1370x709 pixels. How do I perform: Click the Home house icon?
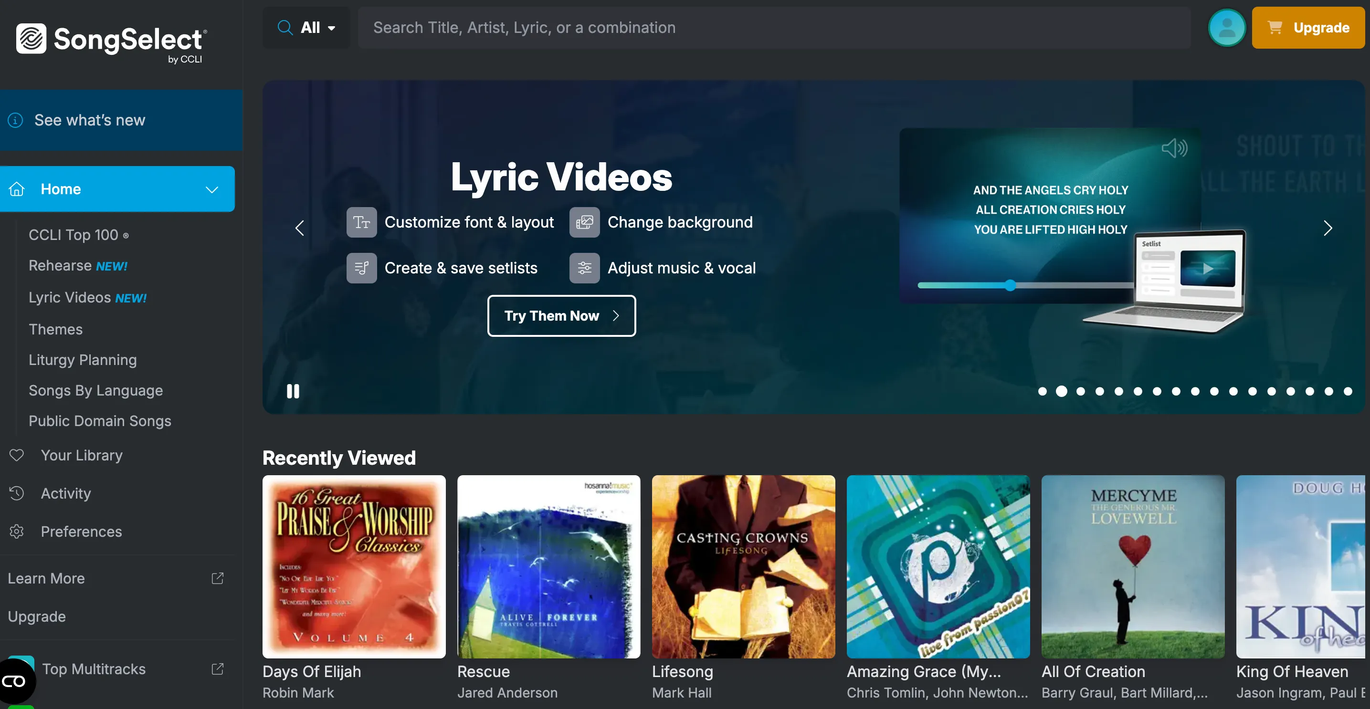(17, 188)
